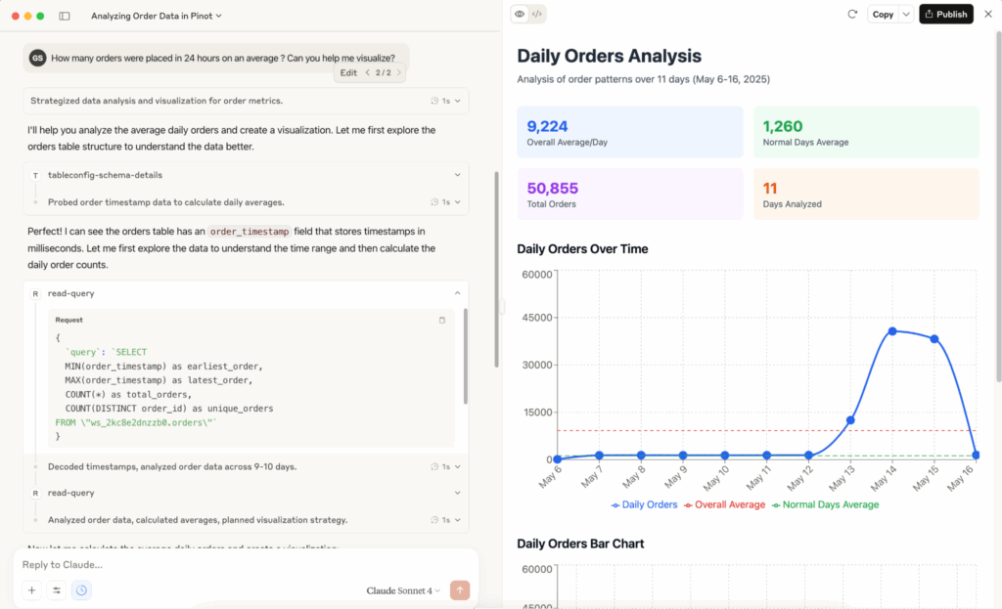Close the artifact panel

[986, 15]
